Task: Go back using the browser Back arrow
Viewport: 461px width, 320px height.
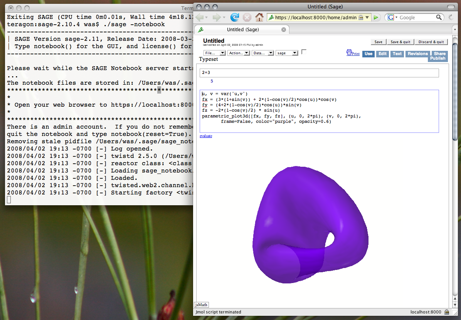Action: pos(199,17)
